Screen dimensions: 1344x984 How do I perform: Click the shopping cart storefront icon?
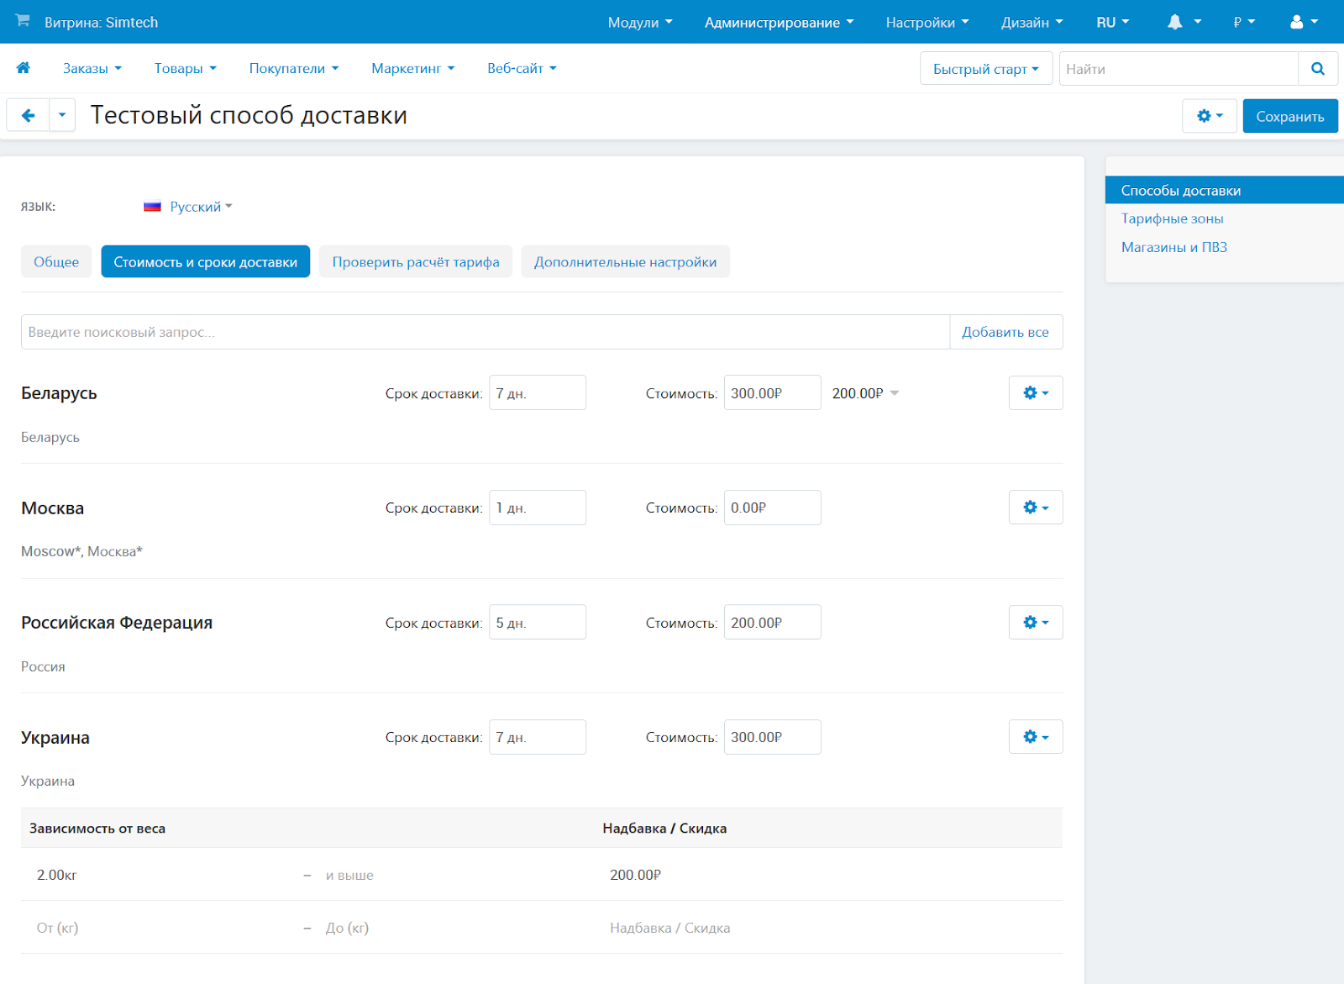click(23, 20)
